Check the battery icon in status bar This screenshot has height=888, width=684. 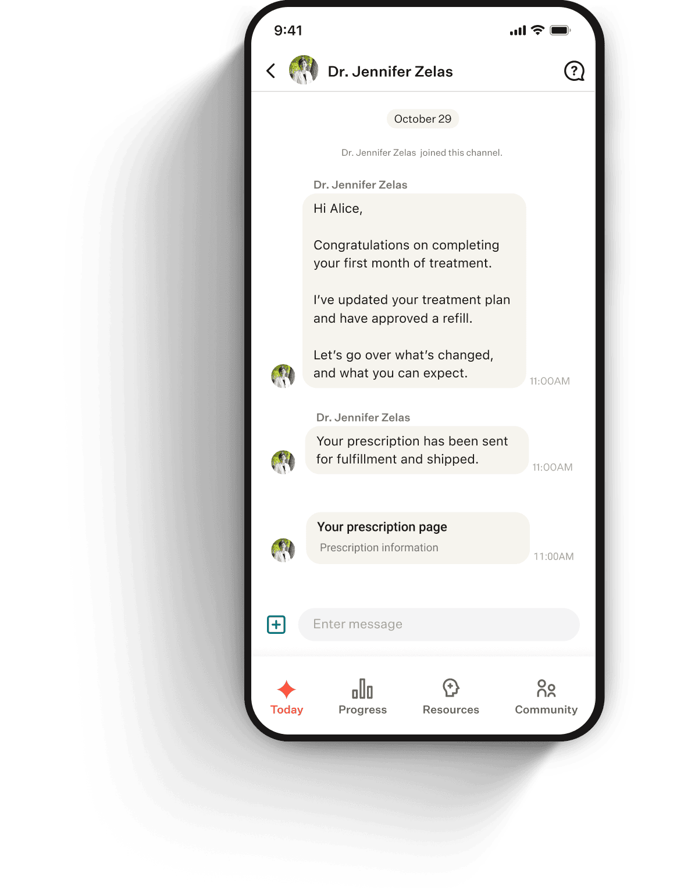pos(561,30)
